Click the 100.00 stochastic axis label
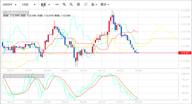The width and height of the screenshot is (192, 104). (185, 74)
